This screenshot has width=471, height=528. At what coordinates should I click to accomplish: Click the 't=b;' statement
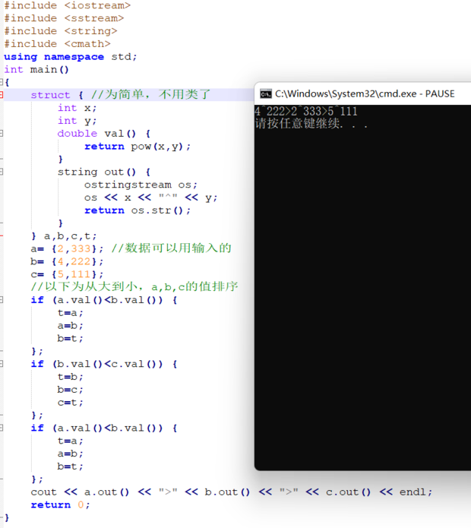71,377
